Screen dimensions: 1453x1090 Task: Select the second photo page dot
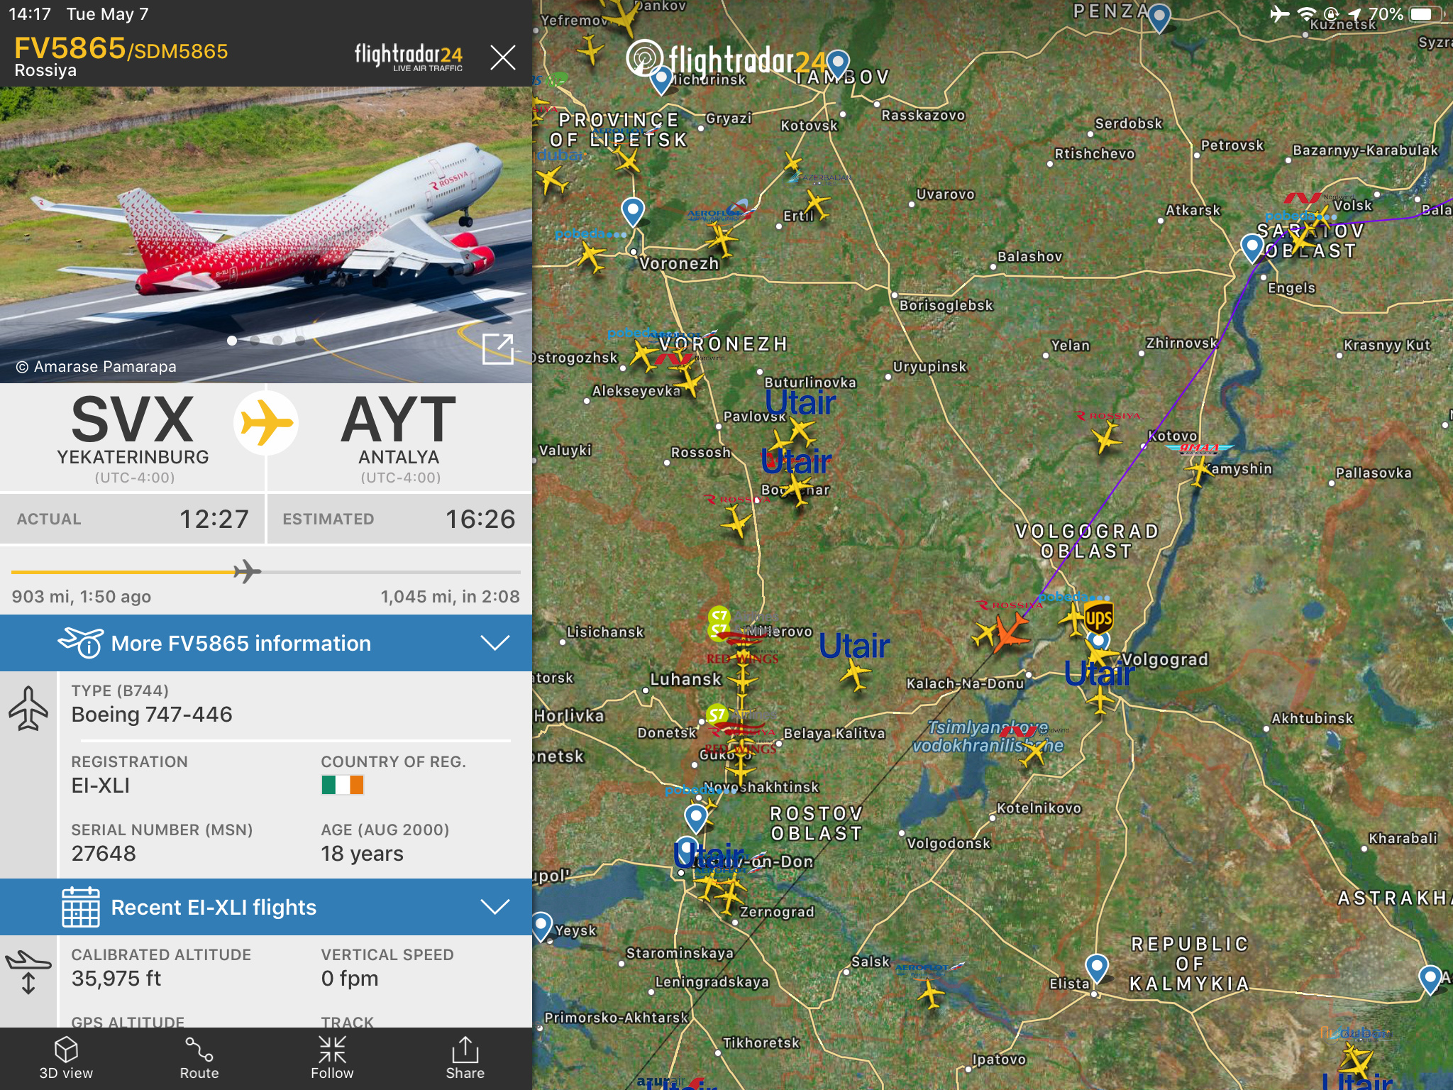255,341
